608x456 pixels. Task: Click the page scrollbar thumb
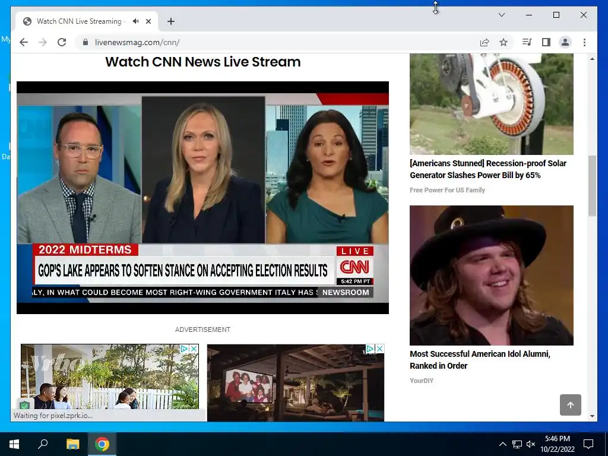pyautogui.click(x=592, y=186)
